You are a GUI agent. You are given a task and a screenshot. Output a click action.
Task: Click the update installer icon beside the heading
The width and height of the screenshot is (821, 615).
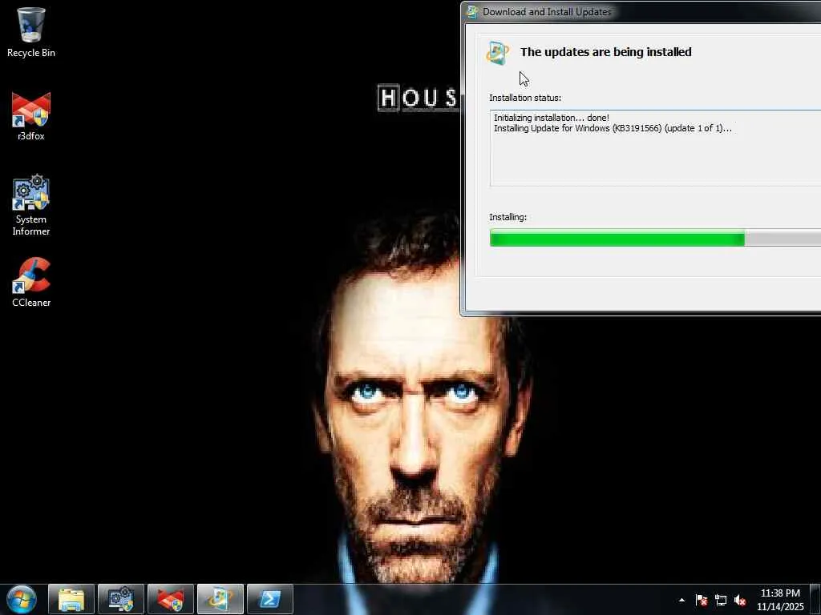point(498,53)
